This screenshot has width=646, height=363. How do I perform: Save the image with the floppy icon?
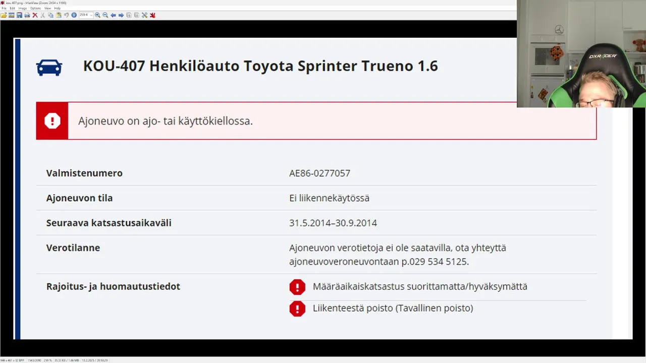click(x=19, y=15)
